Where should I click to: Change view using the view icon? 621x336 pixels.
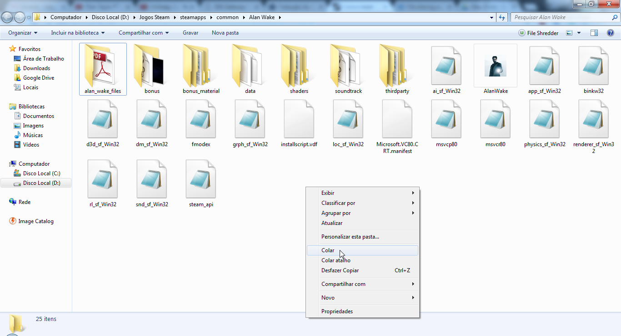coord(569,33)
